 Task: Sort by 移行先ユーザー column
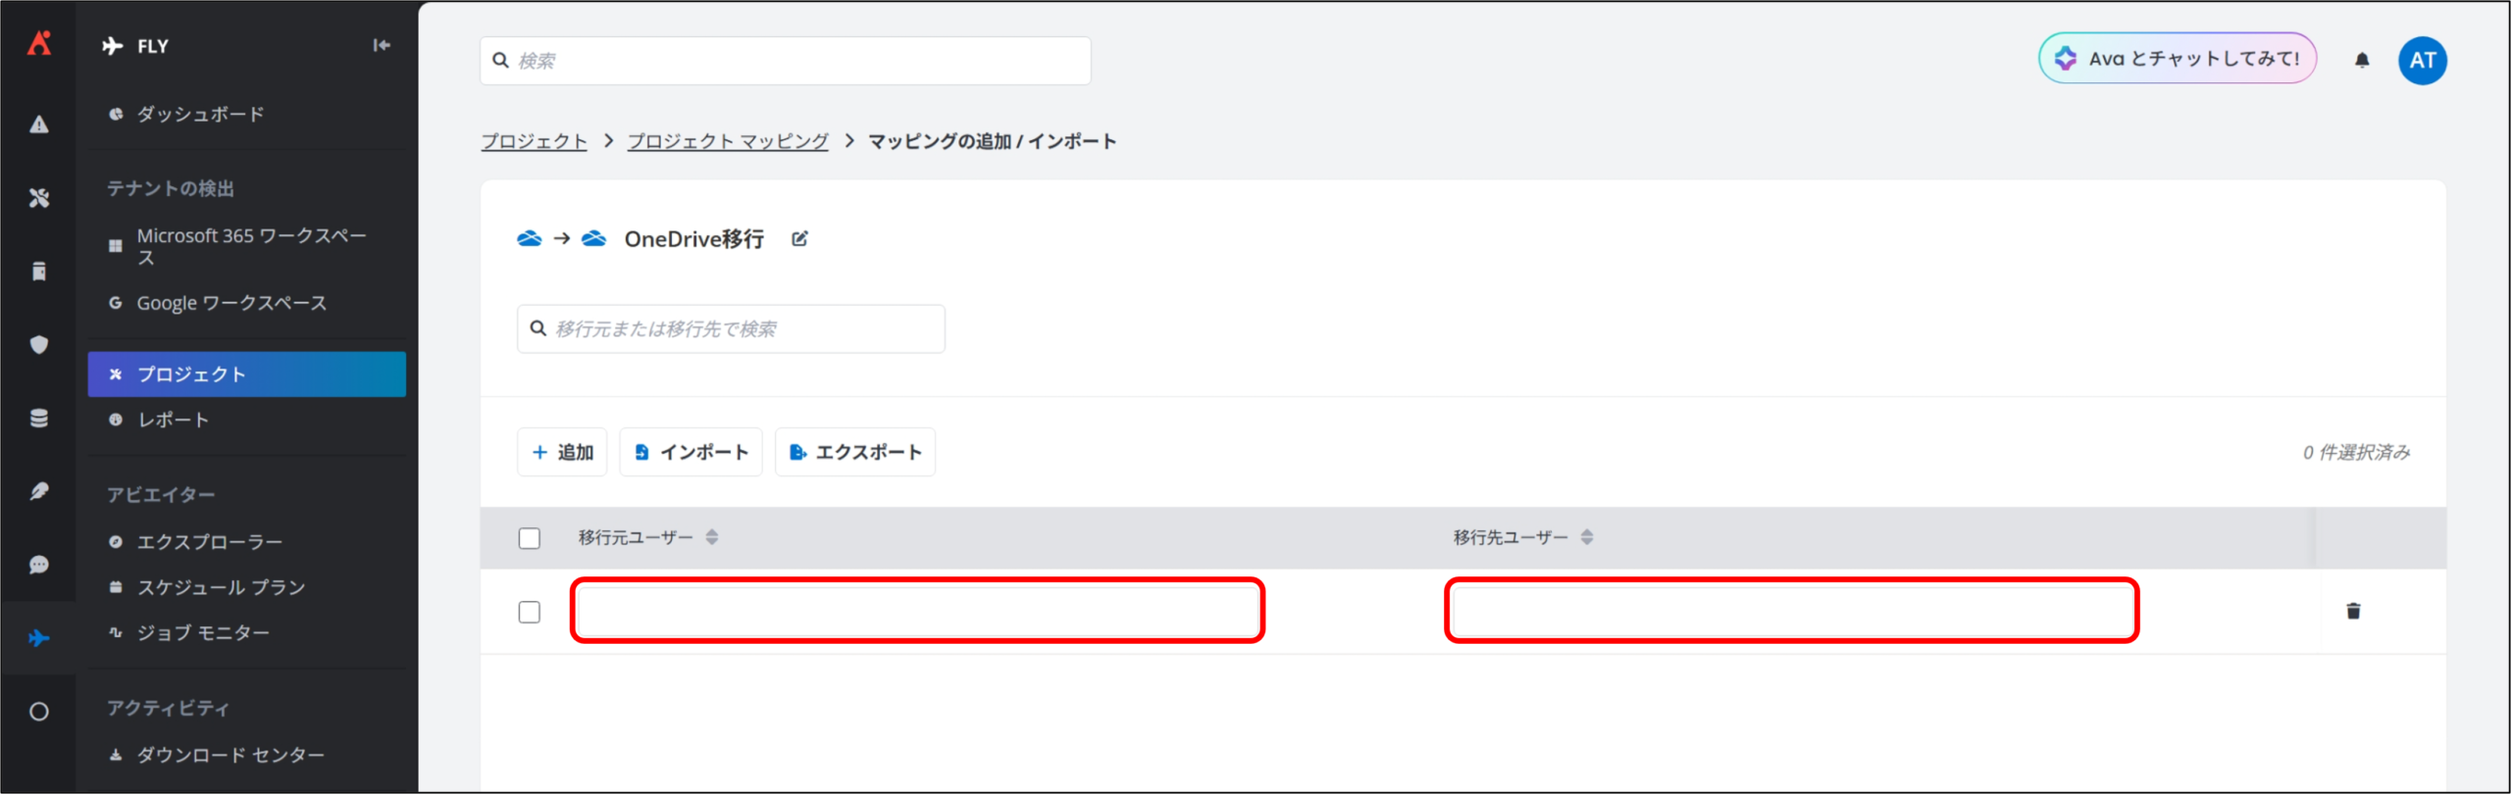(1587, 537)
